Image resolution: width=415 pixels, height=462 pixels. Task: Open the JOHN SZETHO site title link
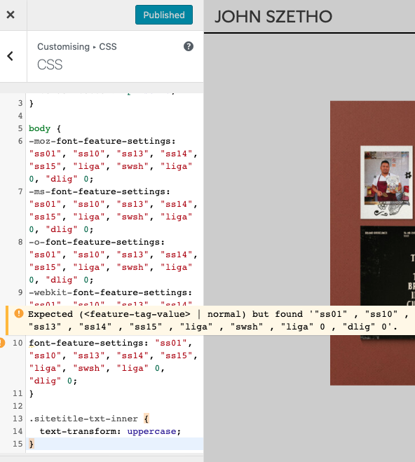273,17
